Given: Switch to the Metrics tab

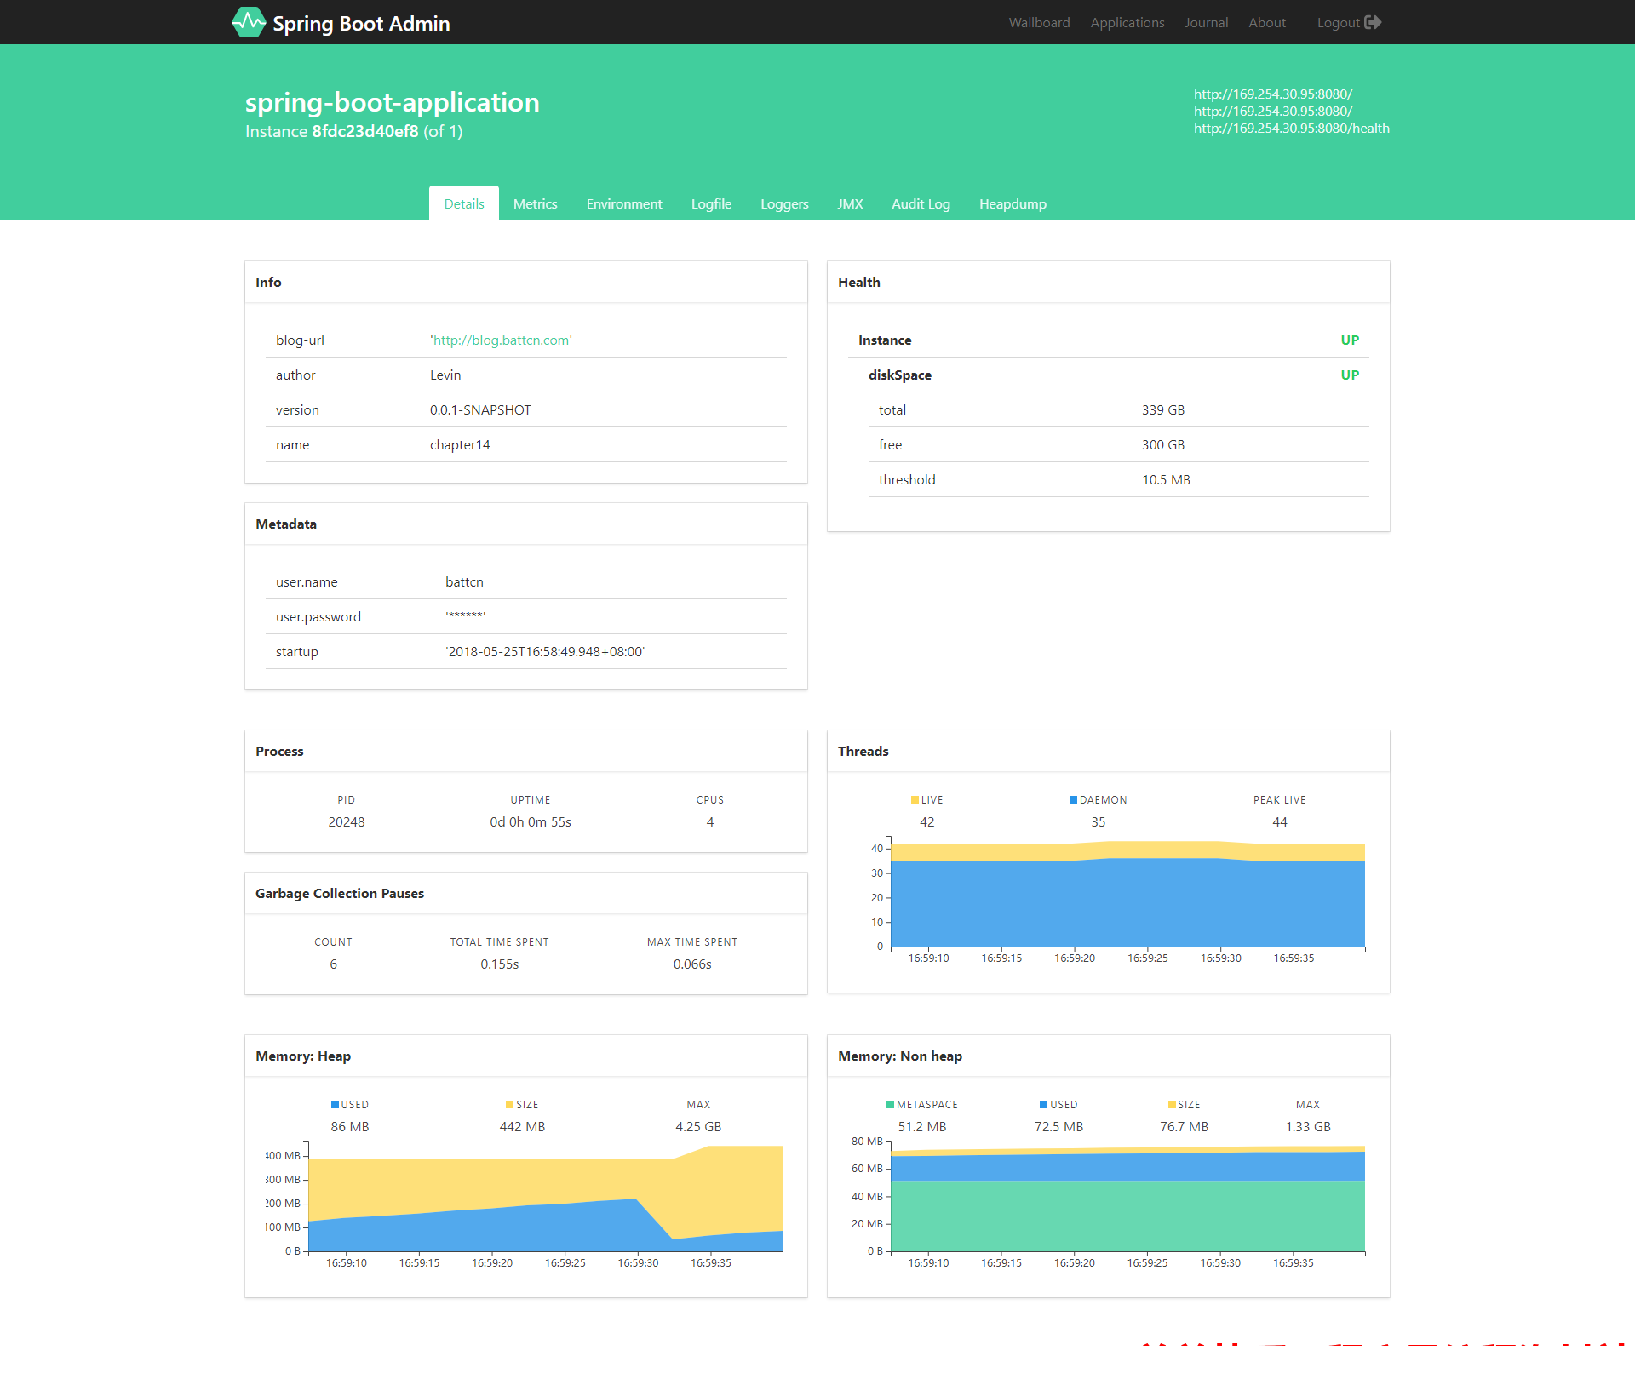Looking at the screenshot, I should [535, 203].
